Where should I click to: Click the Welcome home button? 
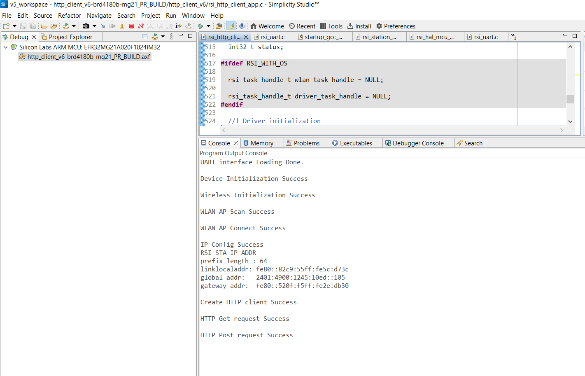tap(267, 26)
